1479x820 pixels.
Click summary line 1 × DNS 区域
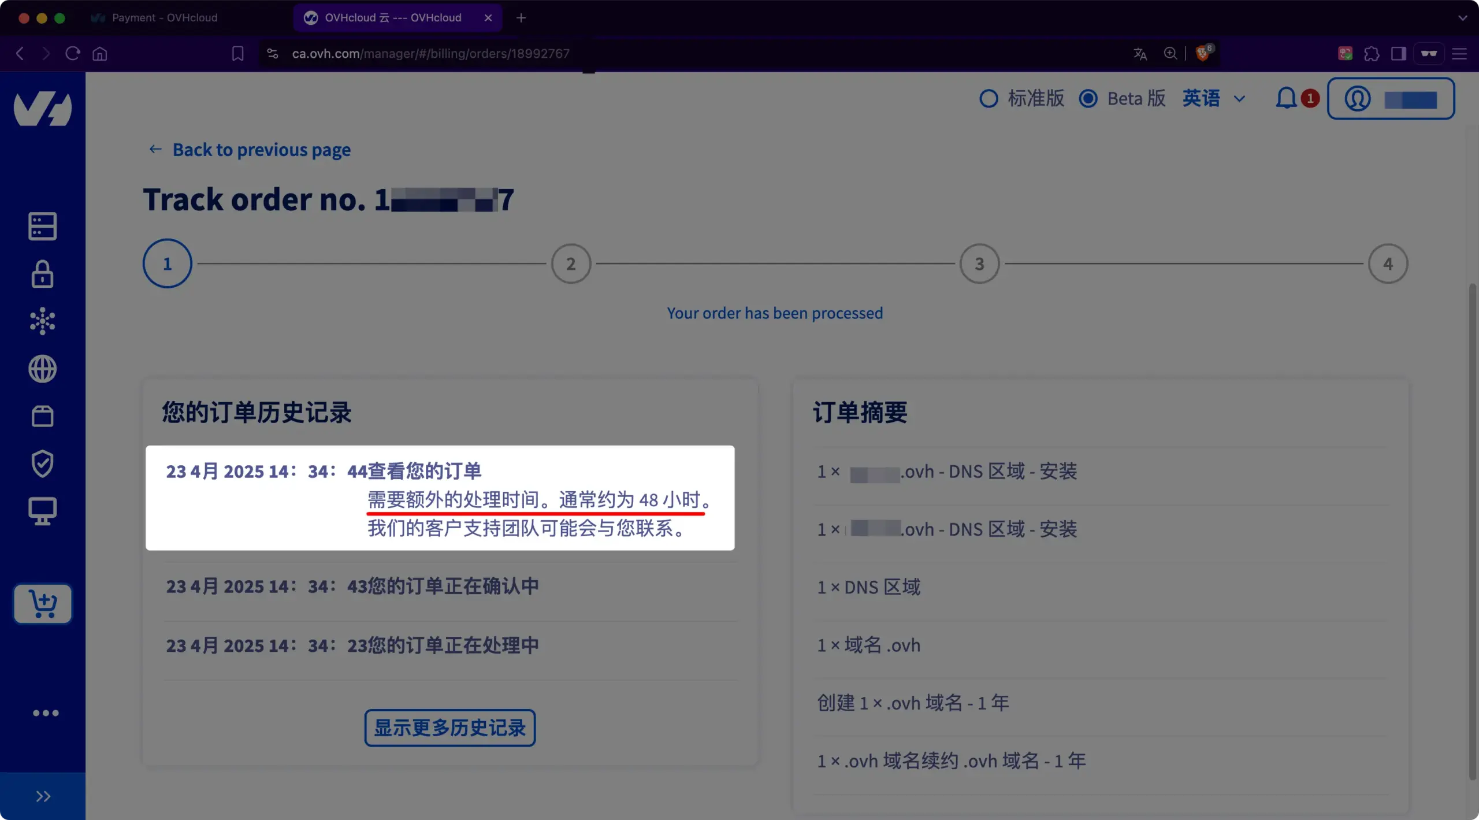coord(869,587)
